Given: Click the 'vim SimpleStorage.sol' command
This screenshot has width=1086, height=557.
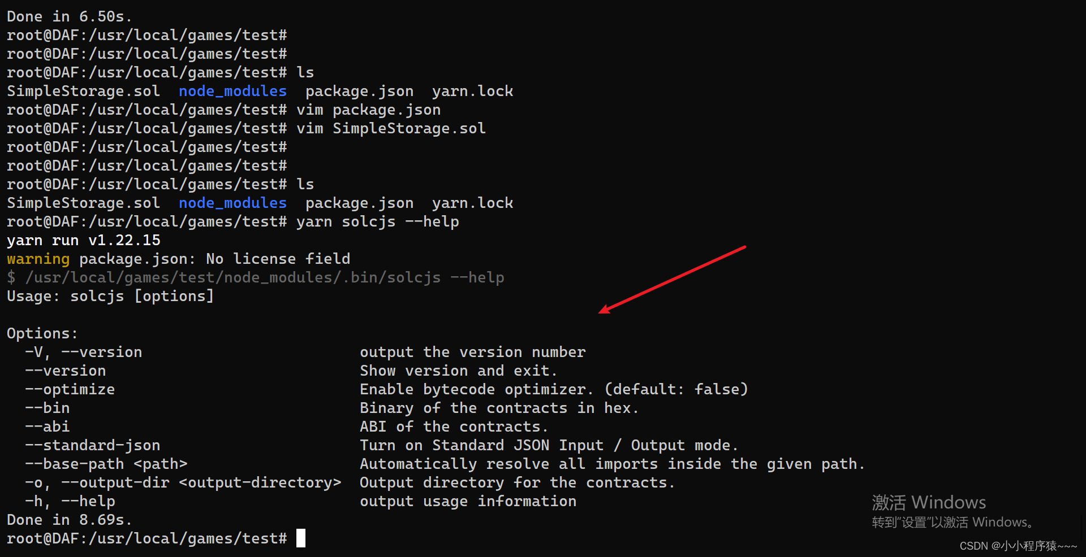Looking at the screenshot, I should [391, 128].
